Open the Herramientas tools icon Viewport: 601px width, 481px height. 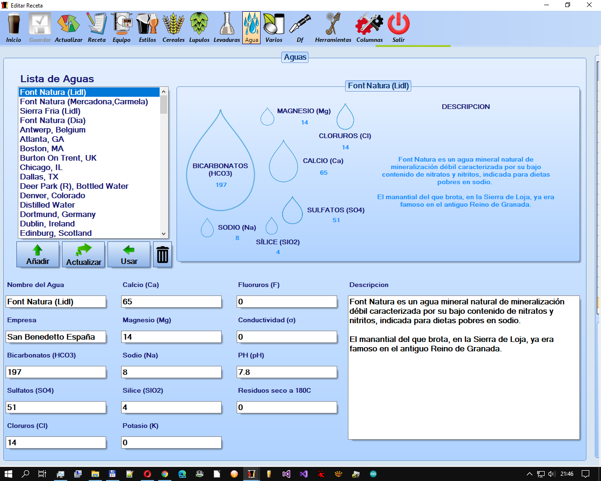[x=333, y=28]
